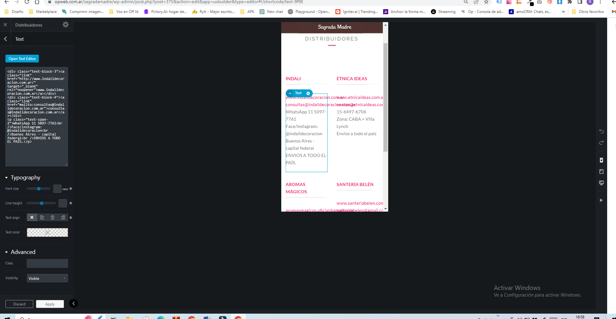
Task: Toggle the Line height responsive dot
Action: point(71,203)
